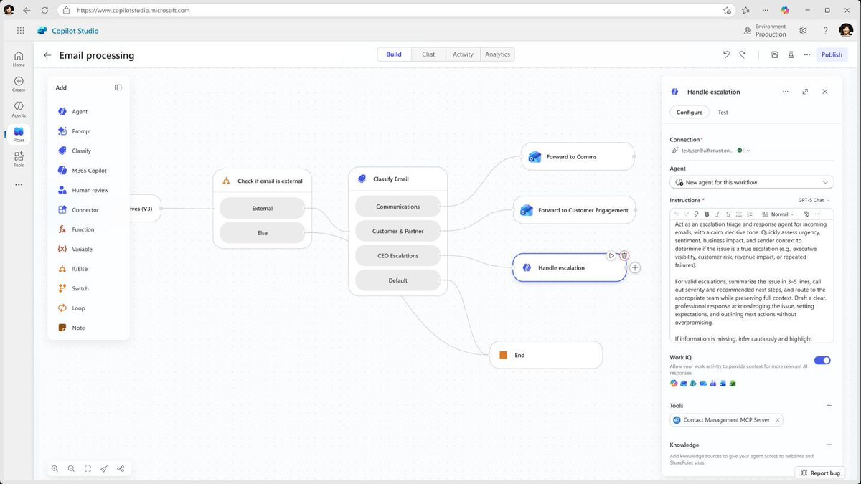The height and width of the screenshot is (484, 861).
Task: Open Tools in the left navigation
Action: pyautogui.click(x=19, y=159)
